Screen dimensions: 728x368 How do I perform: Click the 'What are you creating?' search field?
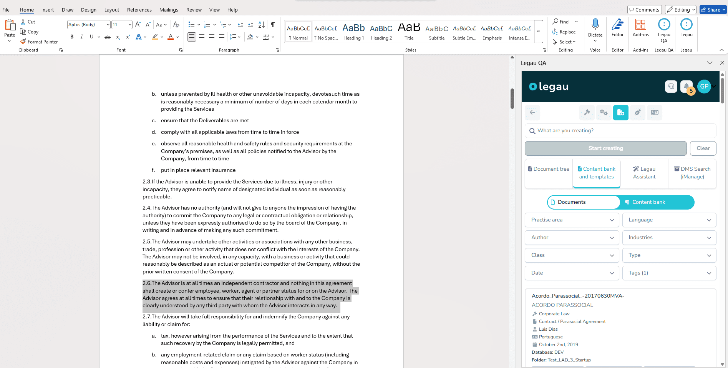[620, 131]
